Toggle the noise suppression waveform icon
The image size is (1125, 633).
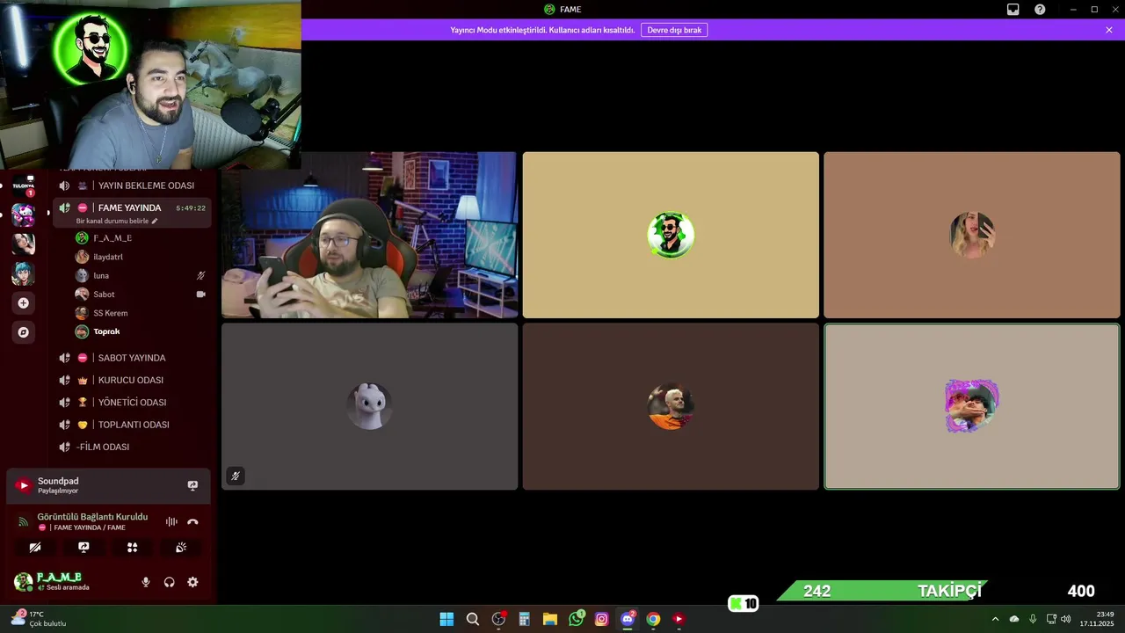[x=171, y=521]
